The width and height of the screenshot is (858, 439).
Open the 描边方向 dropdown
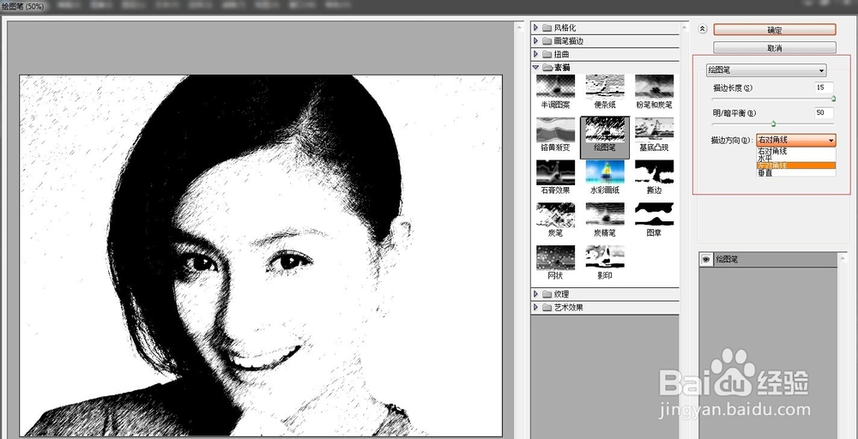pyautogui.click(x=796, y=140)
